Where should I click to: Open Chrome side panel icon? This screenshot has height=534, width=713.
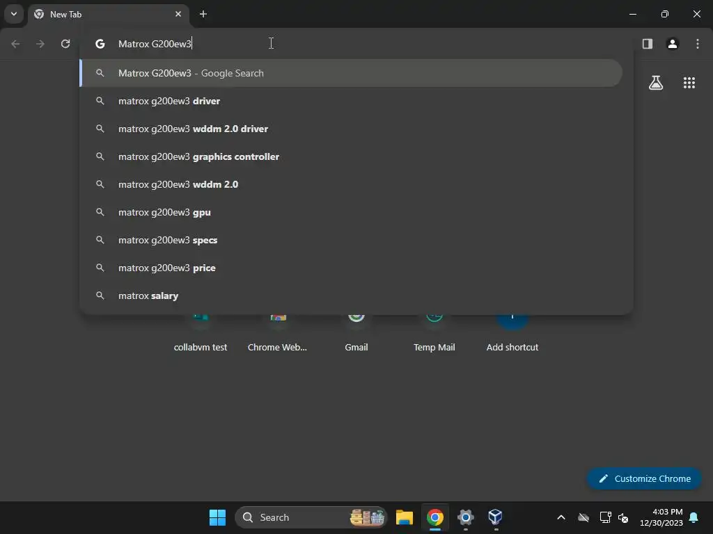(647, 44)
